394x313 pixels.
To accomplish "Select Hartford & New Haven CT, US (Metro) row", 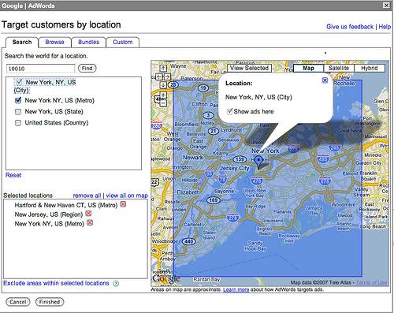I will click(66, 205).
